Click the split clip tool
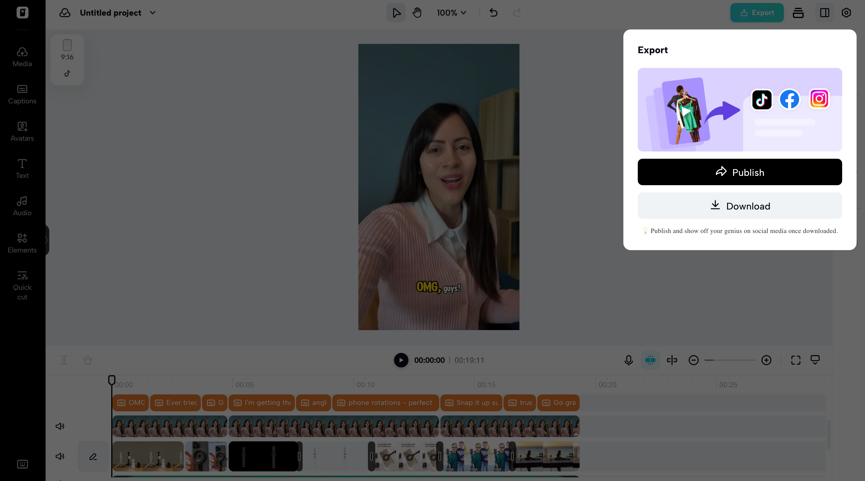 (x=64, y=360)
